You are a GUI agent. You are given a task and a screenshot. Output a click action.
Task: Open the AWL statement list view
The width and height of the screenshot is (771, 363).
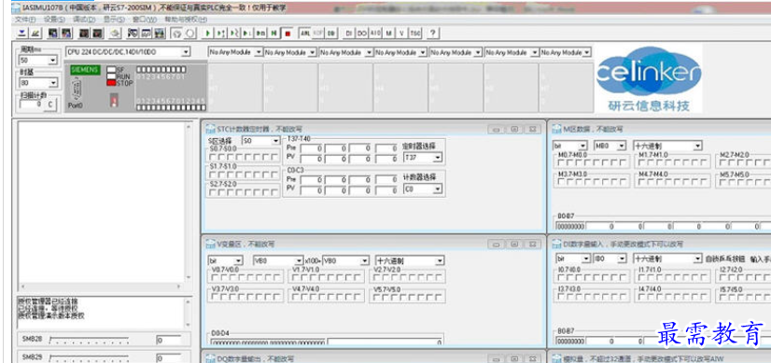(x=305, y=33)
